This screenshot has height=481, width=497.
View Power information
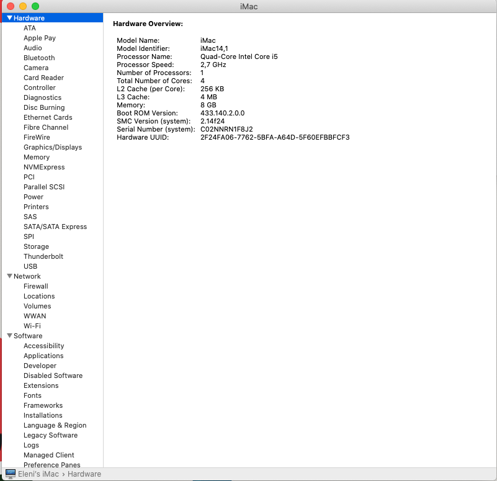tap(34, 197)
